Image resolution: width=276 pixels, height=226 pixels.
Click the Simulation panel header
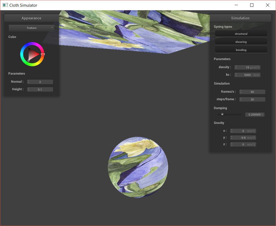coord(240,18)
